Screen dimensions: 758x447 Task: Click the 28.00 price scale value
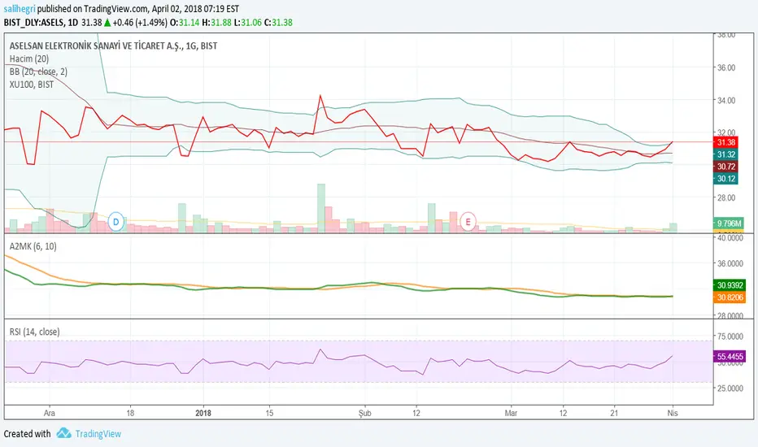725,197
